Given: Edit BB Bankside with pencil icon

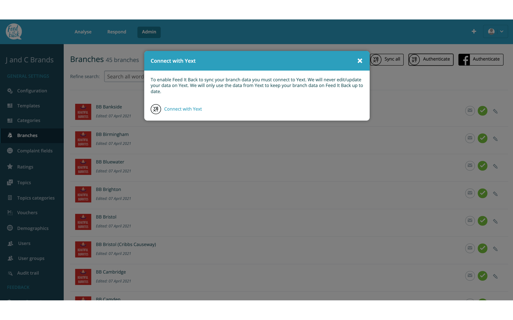Looking at the screenshot, I should [x=495, y=111].
